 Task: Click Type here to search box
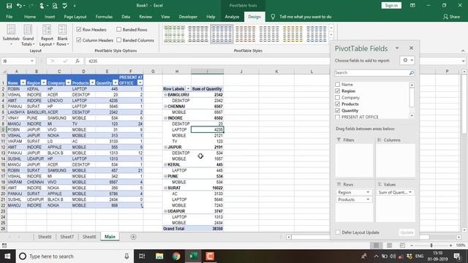pyautogui.click(x=75, y=256)
